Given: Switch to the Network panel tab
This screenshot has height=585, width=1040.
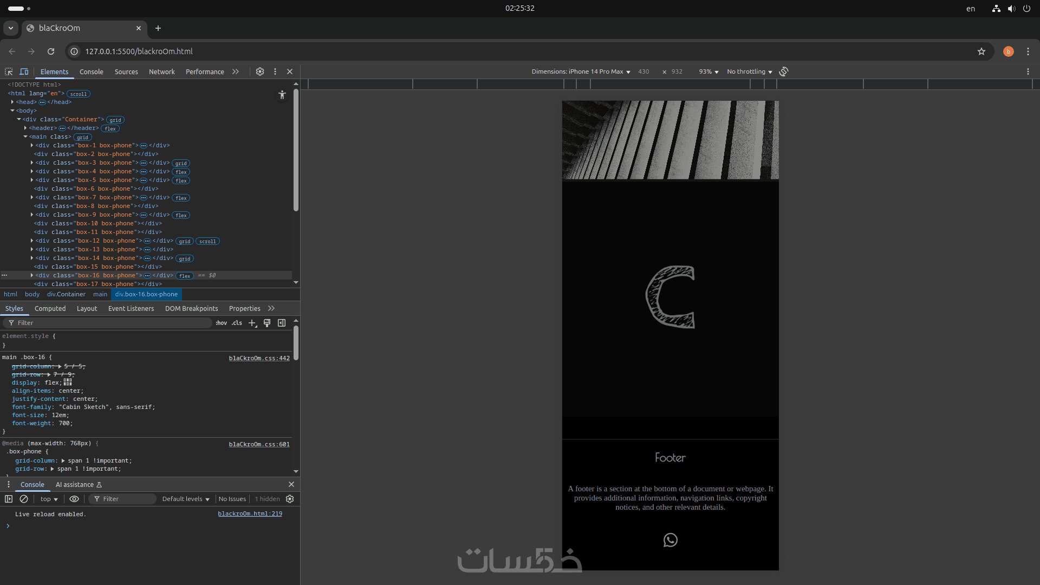Looking at the screenshot, I should [161, 71].
